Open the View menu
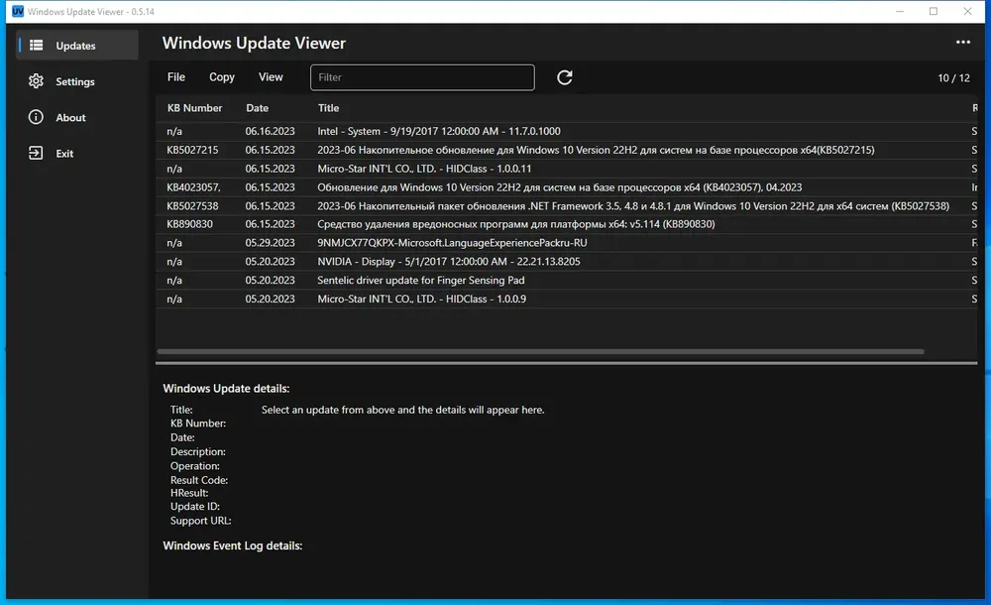This screenshot has width=991, height=605. pos(271,77)
